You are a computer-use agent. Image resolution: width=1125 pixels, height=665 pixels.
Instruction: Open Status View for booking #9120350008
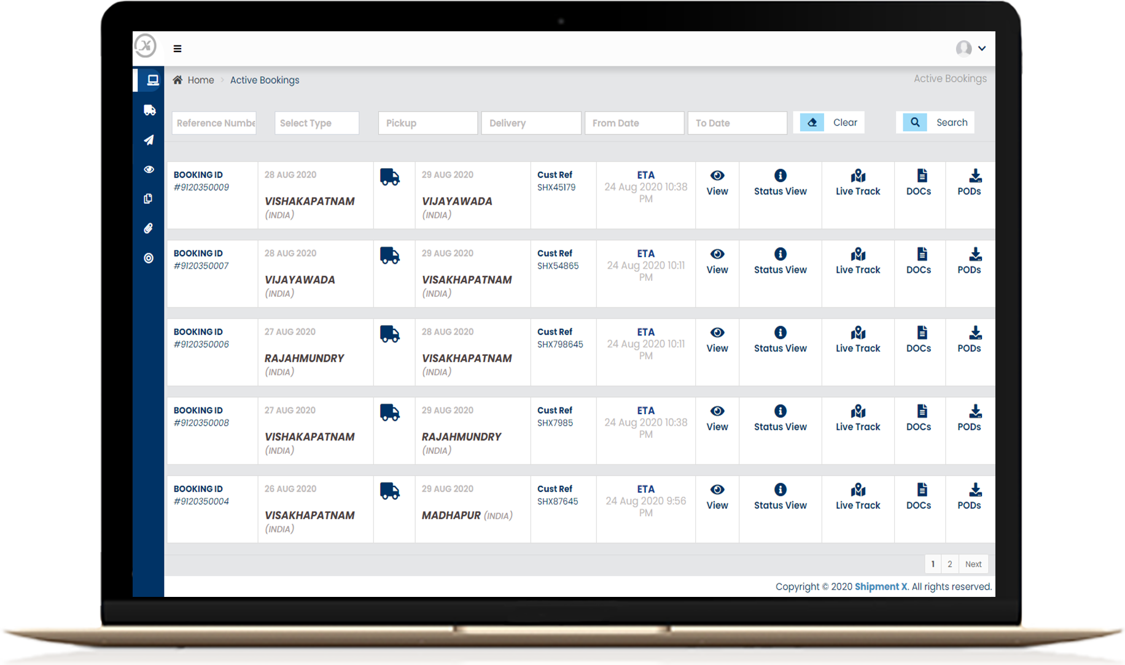(780, 418)
